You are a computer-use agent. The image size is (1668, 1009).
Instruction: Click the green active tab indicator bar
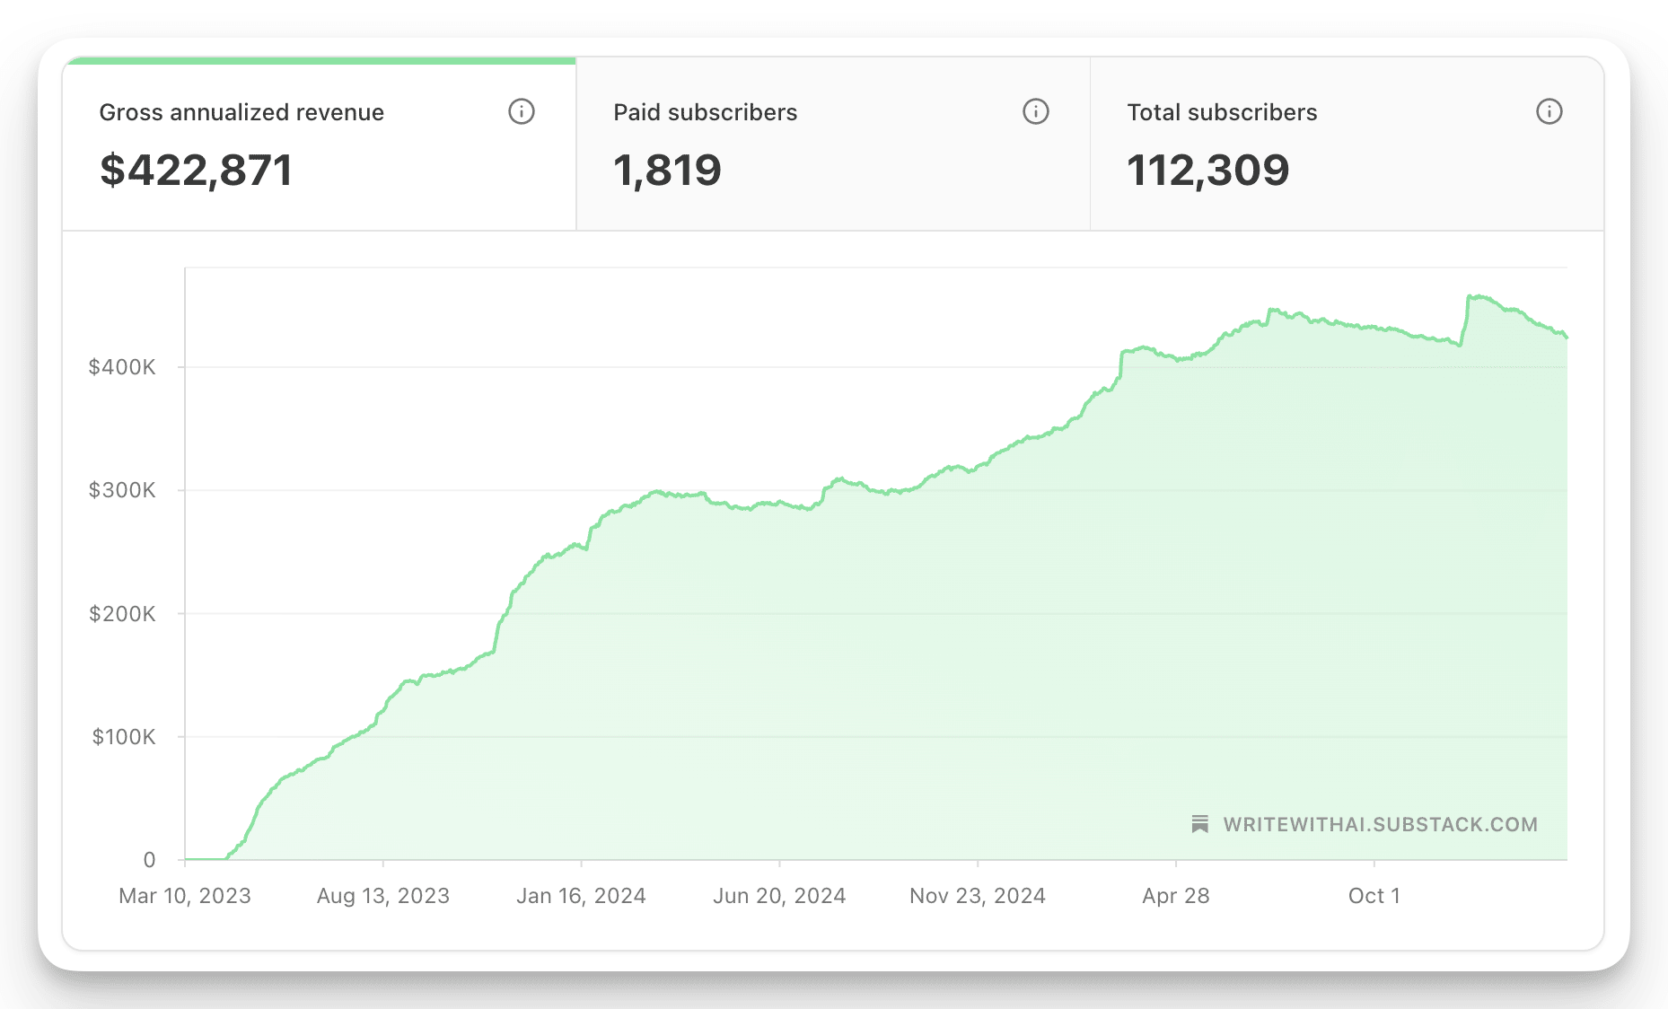[x=320, y=61]
